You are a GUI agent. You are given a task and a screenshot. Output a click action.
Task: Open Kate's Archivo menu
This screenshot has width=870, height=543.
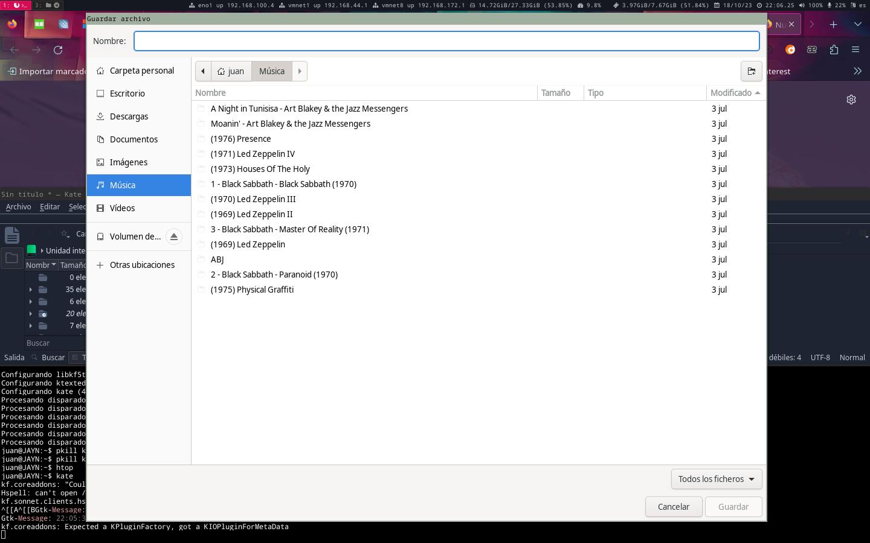click(x=18, y=206)
